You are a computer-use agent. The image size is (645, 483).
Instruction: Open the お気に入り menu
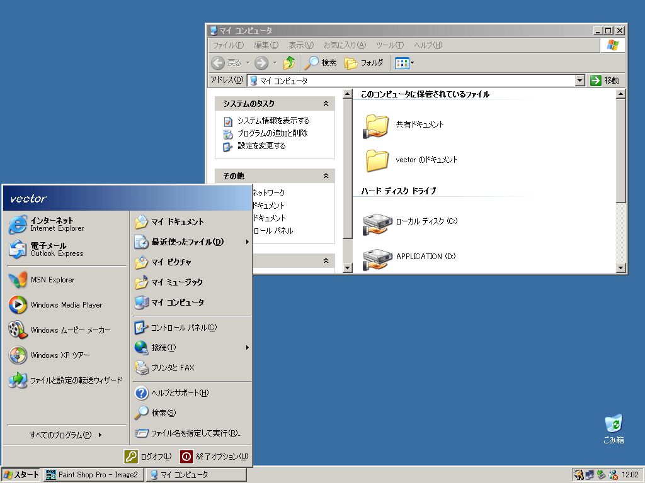tap(345, 45)
